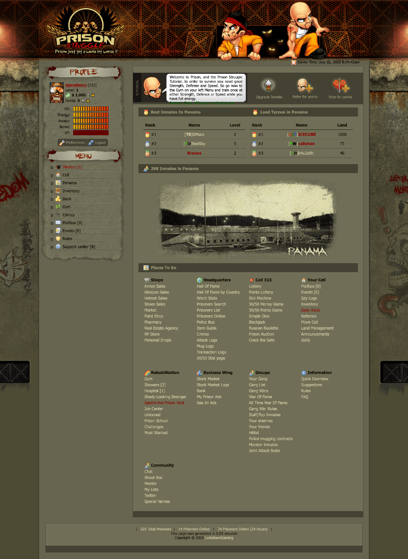Click the Community people icon
The width and height of the screenshot is (408, 559).
point(147,465)
